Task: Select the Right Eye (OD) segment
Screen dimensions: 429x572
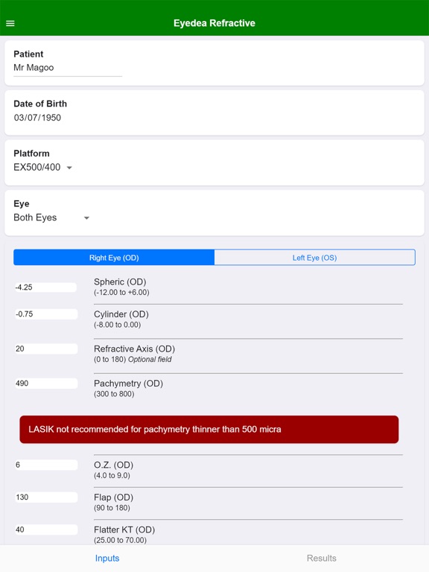Action: tap(114, 258)
